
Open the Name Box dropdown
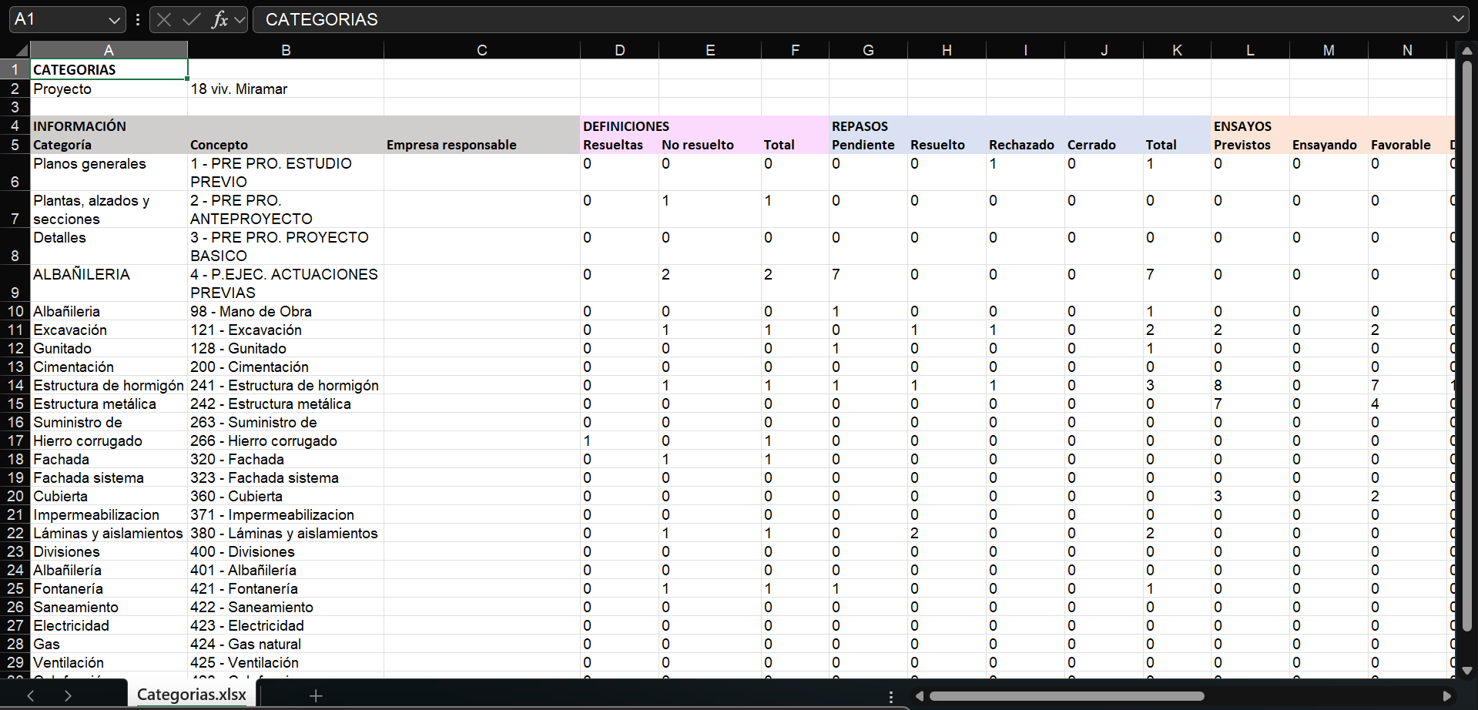(114, 20)
